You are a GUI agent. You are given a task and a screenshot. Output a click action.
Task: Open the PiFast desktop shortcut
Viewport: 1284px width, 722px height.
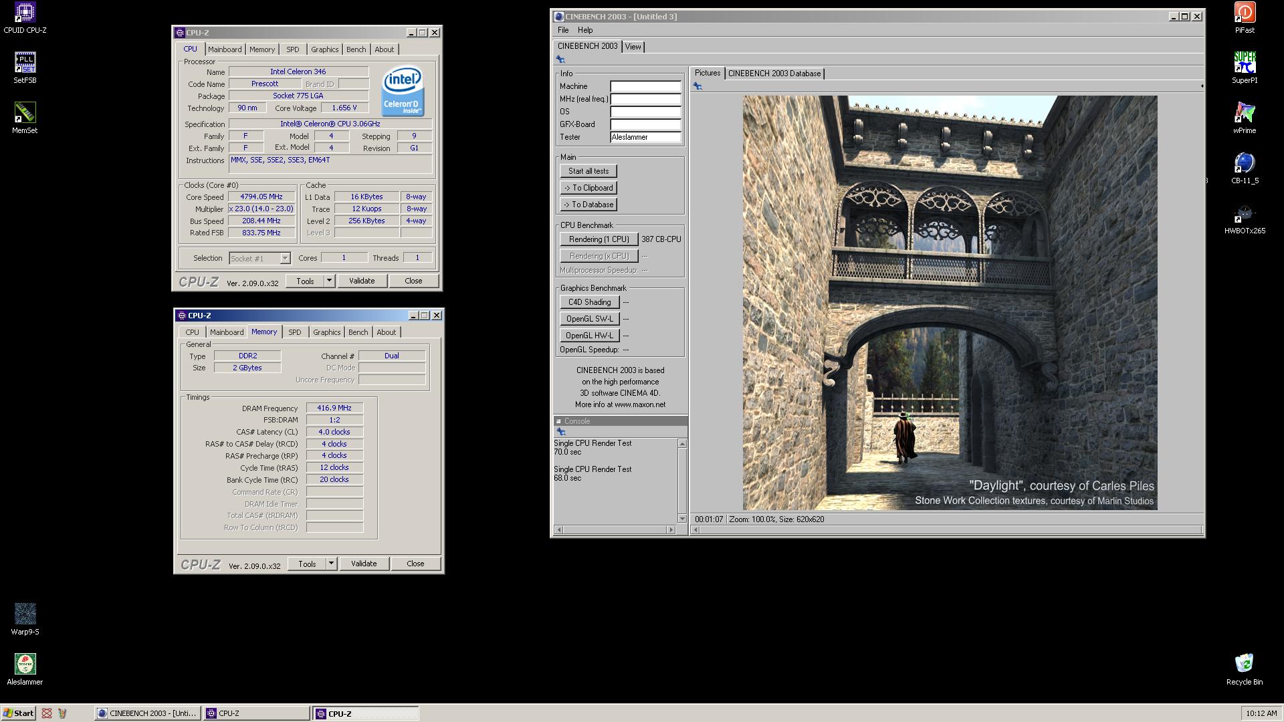point(1245,17)
